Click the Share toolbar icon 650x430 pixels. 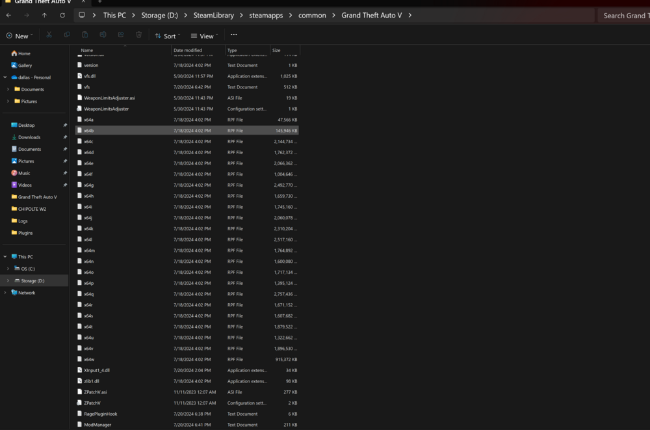(121, 35)
